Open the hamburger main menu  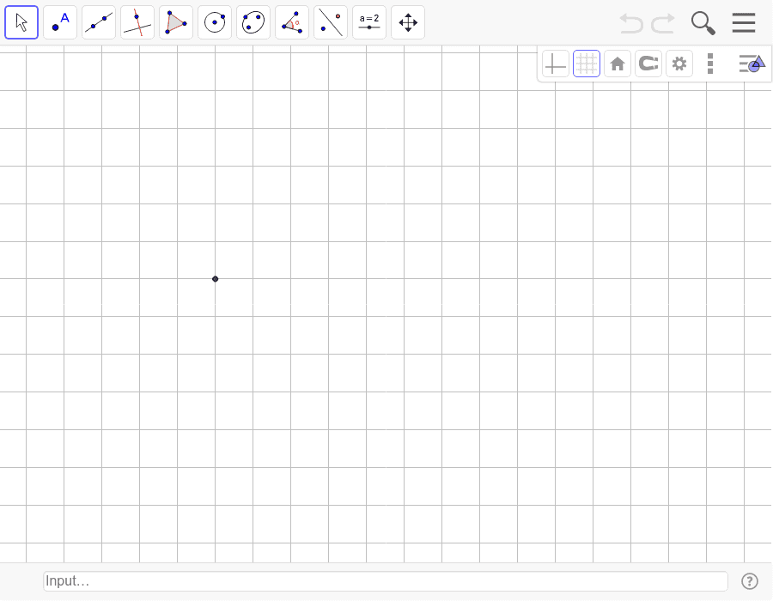[x=744, y=22]
